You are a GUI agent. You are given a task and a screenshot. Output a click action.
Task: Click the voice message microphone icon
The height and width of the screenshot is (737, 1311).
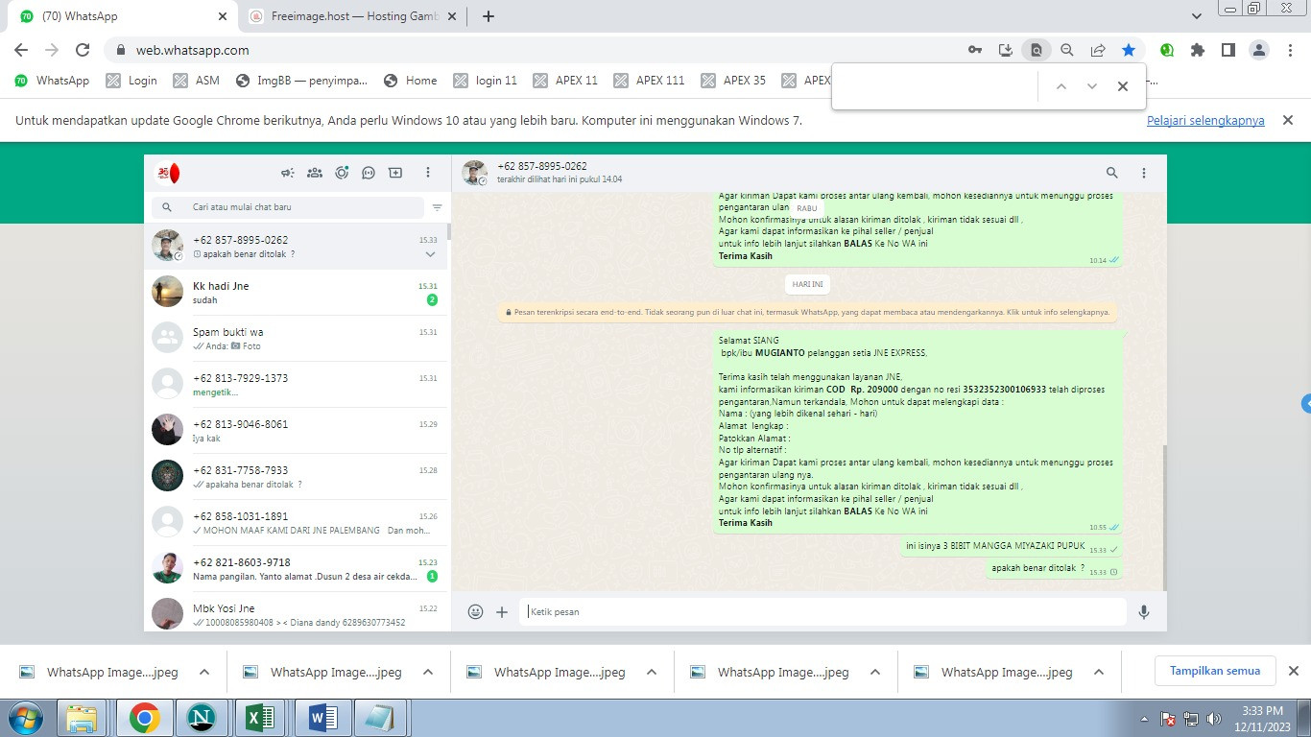pos(1144,611)
